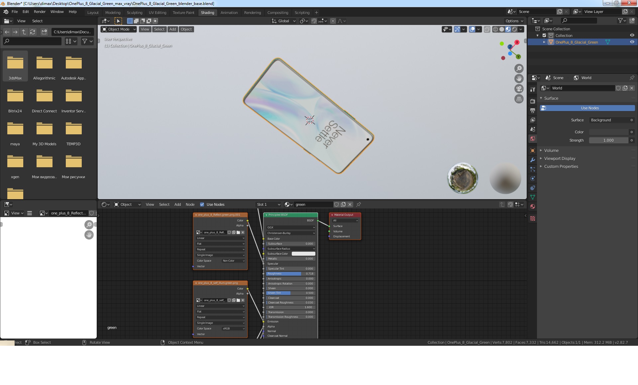
Task: Expand OnePlus_8_Glacial_Green tree item in outliner
Action: pyautogui.click(x=544, y=42)
